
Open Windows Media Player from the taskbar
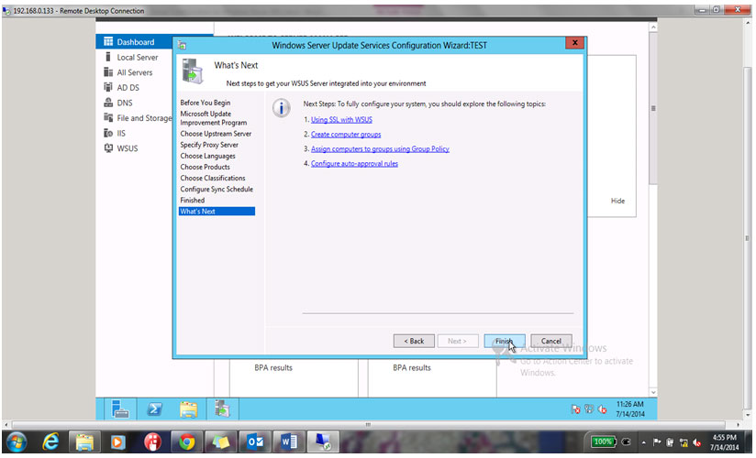coord(118,442)
